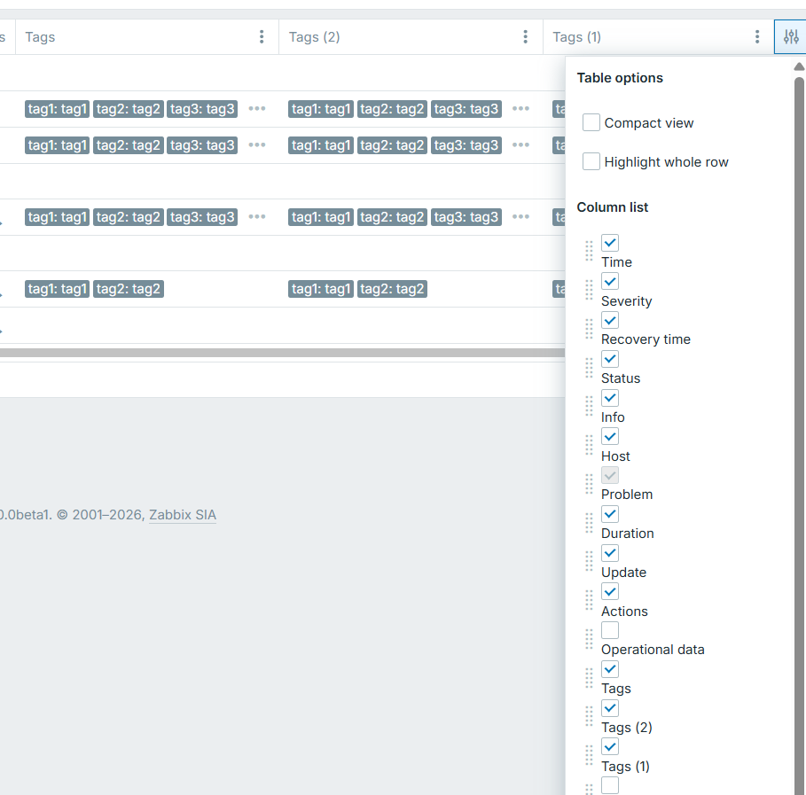Image resolution: width=806 pixels, height=795 pixels.
Task: Click the first row's tag3: tag3 tag in Tags column
Action: (x=202, y=109)
